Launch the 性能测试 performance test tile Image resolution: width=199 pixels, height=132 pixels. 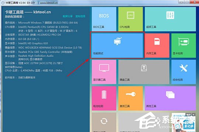pyautogui.click(x=117, y=45)
